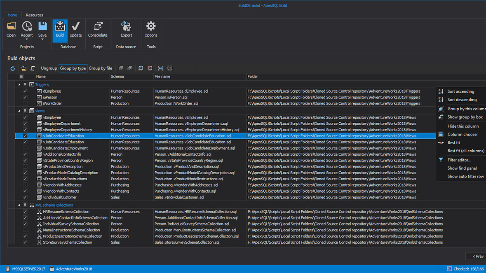Select Group by type
This screenshot has width=486, height=273.
73,68
